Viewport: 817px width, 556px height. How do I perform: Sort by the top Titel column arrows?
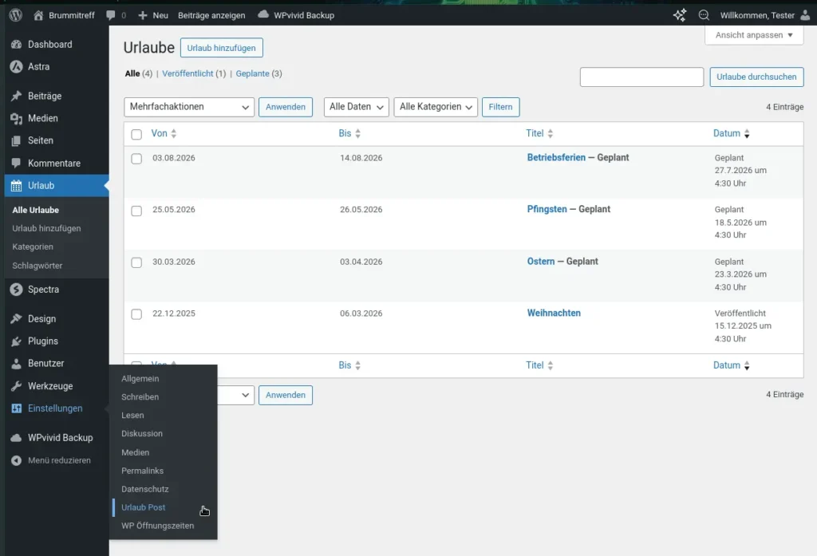(x=551, y=134)
